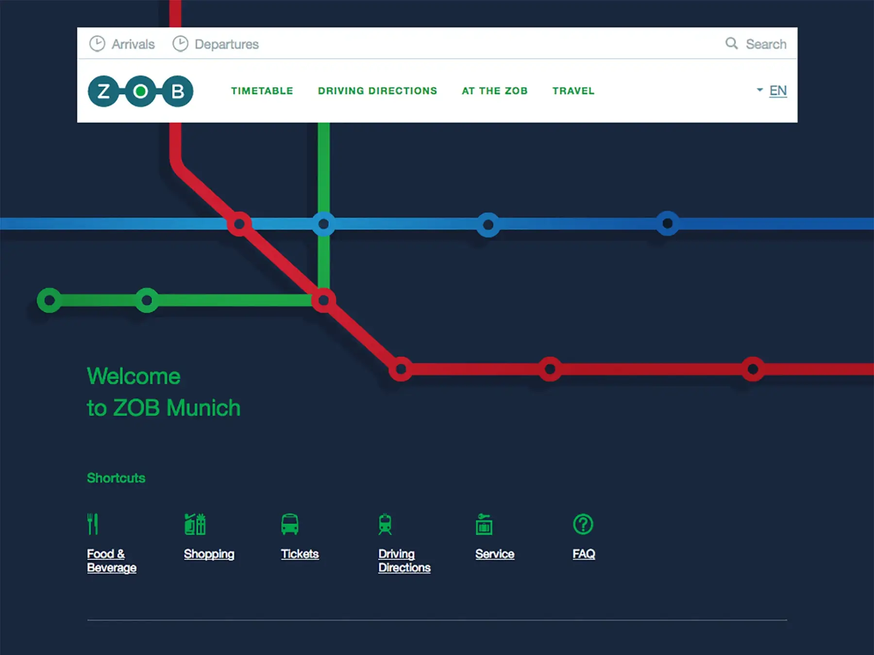Click the Tickets bus icon
874x655 pixels.
290,524
